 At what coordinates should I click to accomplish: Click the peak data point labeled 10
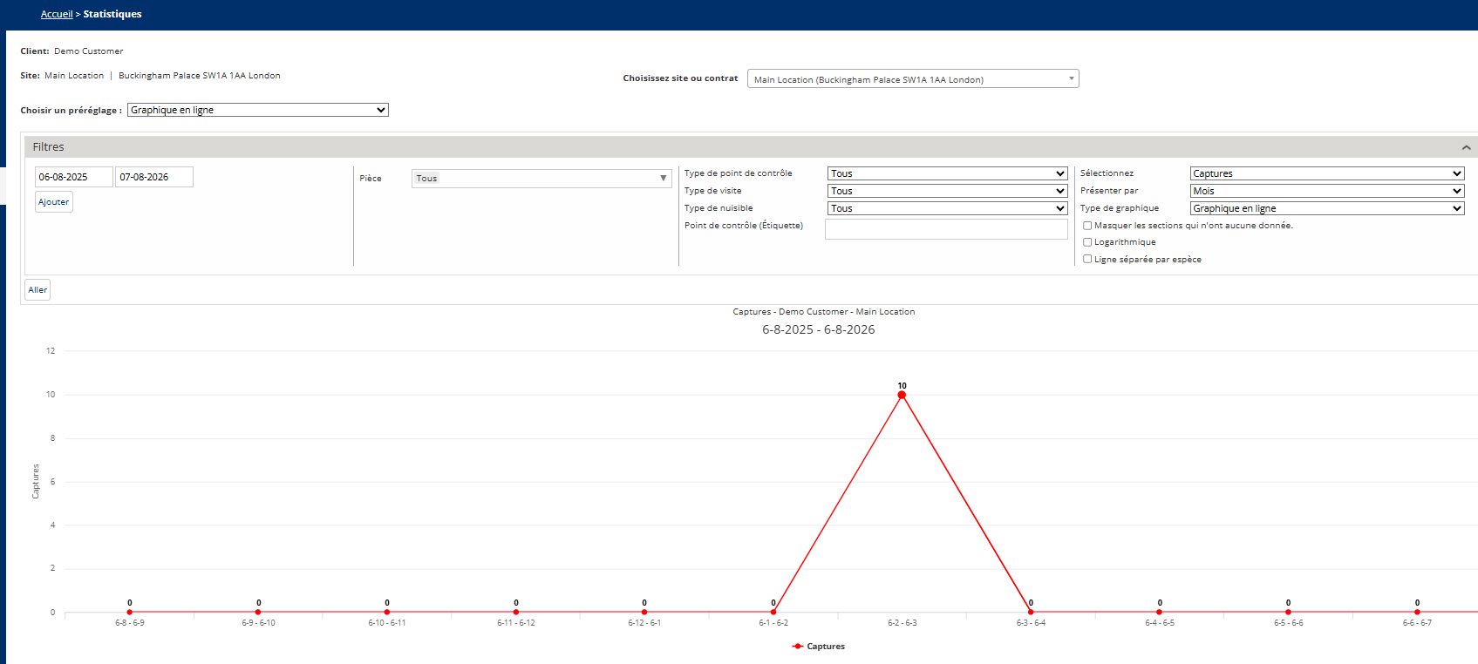[902, 395]
